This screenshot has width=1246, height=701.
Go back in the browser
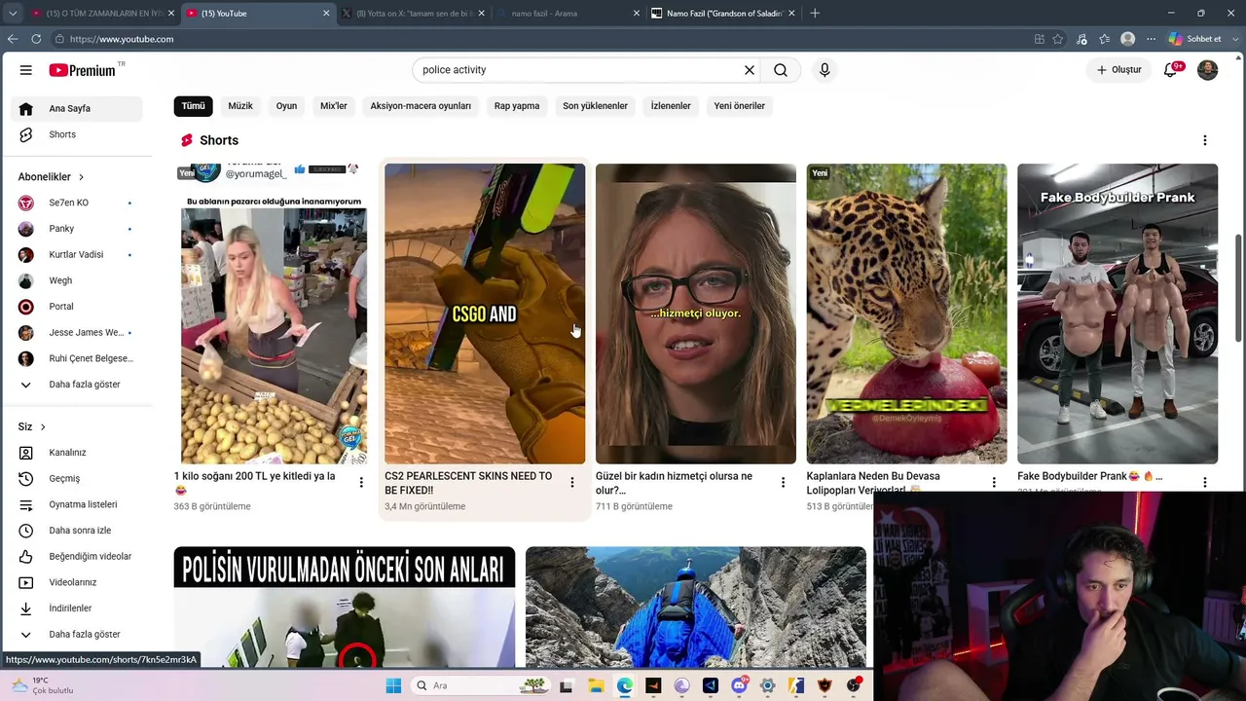tap(13, 39)
